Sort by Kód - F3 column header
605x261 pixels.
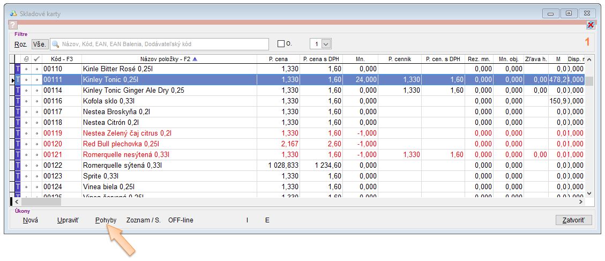click(62, 59)
